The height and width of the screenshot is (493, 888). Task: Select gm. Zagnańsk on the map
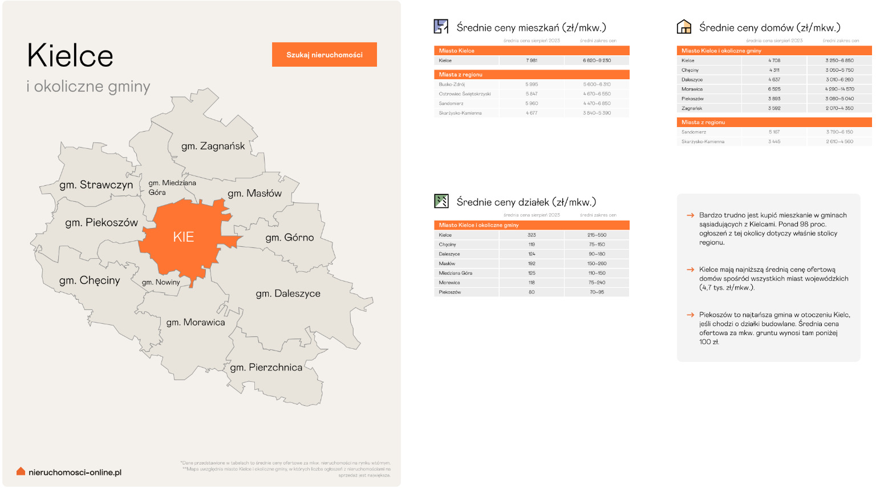point(213,146)
